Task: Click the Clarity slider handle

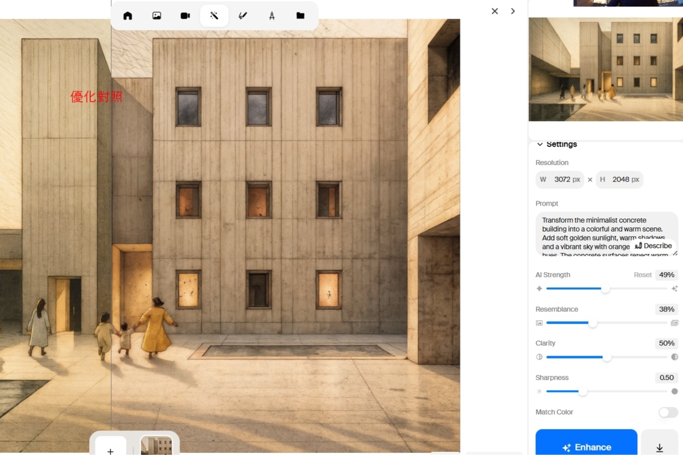Action: 607,357
